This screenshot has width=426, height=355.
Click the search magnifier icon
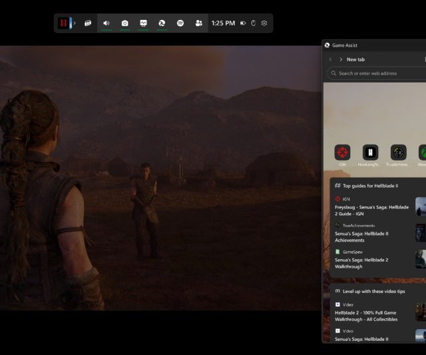[333, 73]
